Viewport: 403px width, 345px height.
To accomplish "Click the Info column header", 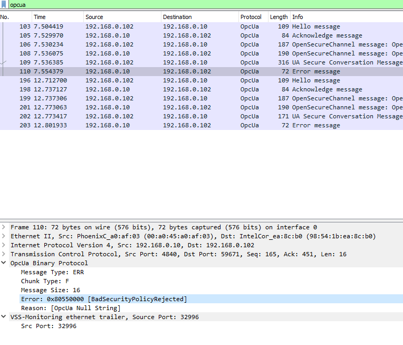I will [x=298, y=17].
